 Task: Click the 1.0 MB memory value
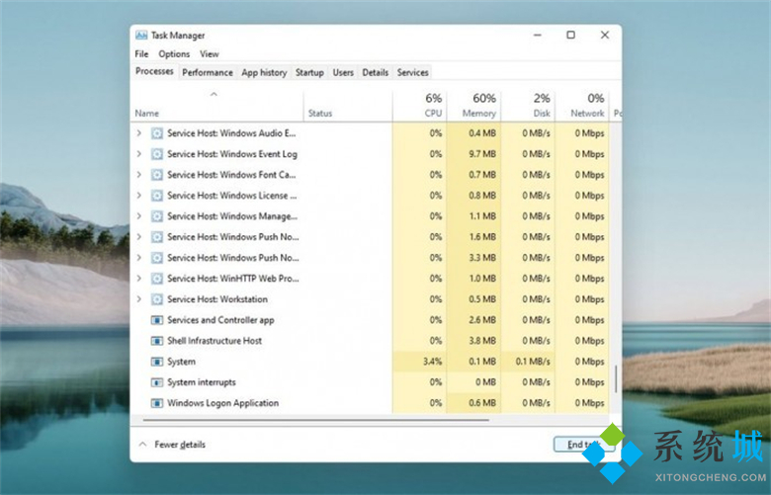click(482, 279)
